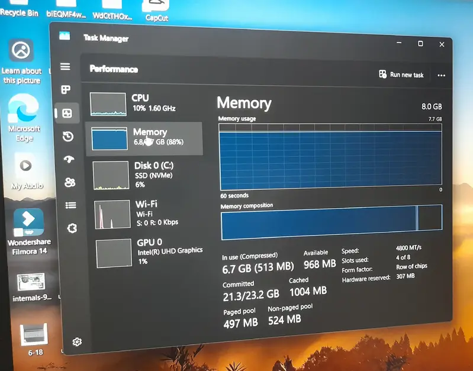Expand the three-dot more options menu

coord(441,76)
